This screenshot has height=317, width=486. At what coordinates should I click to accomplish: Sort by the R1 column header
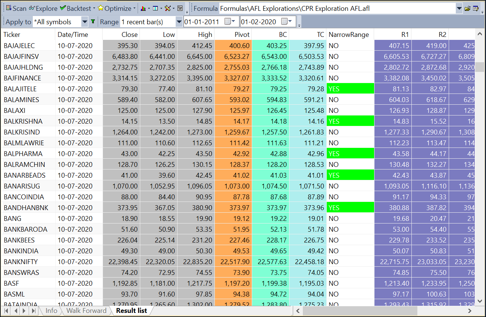[x=393, y=35]
